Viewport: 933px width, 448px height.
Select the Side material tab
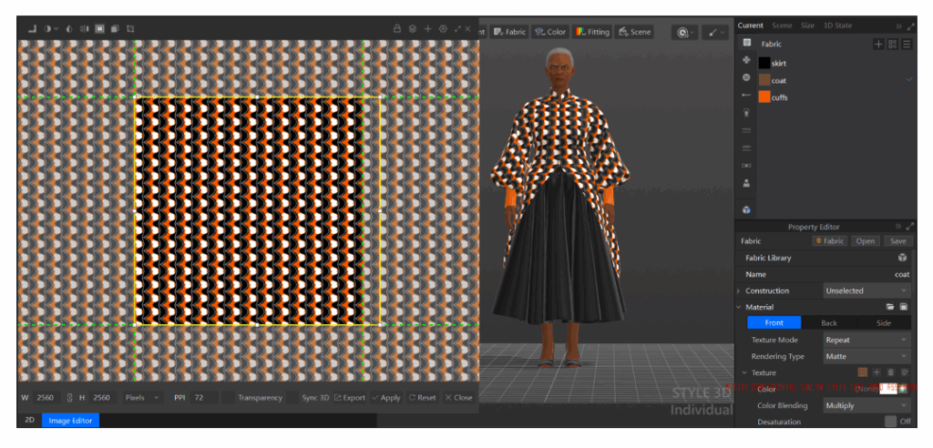point(884,323)
